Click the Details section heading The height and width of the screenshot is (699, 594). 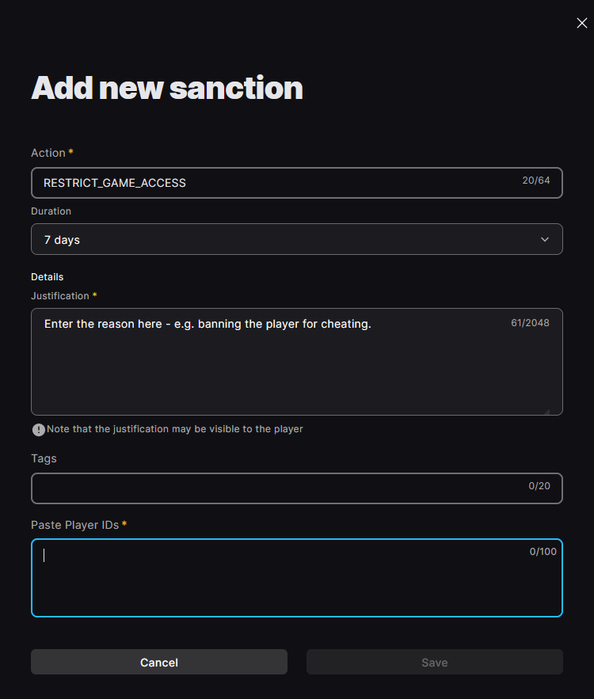(x=47, y=277)
